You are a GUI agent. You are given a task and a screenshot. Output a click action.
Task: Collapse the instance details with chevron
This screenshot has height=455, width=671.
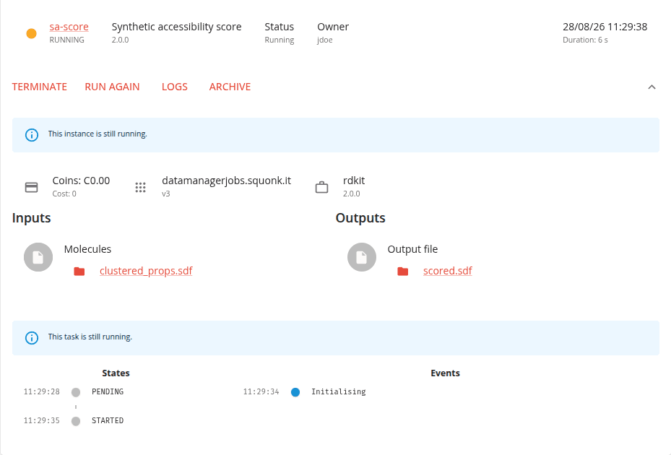point(651,87)
